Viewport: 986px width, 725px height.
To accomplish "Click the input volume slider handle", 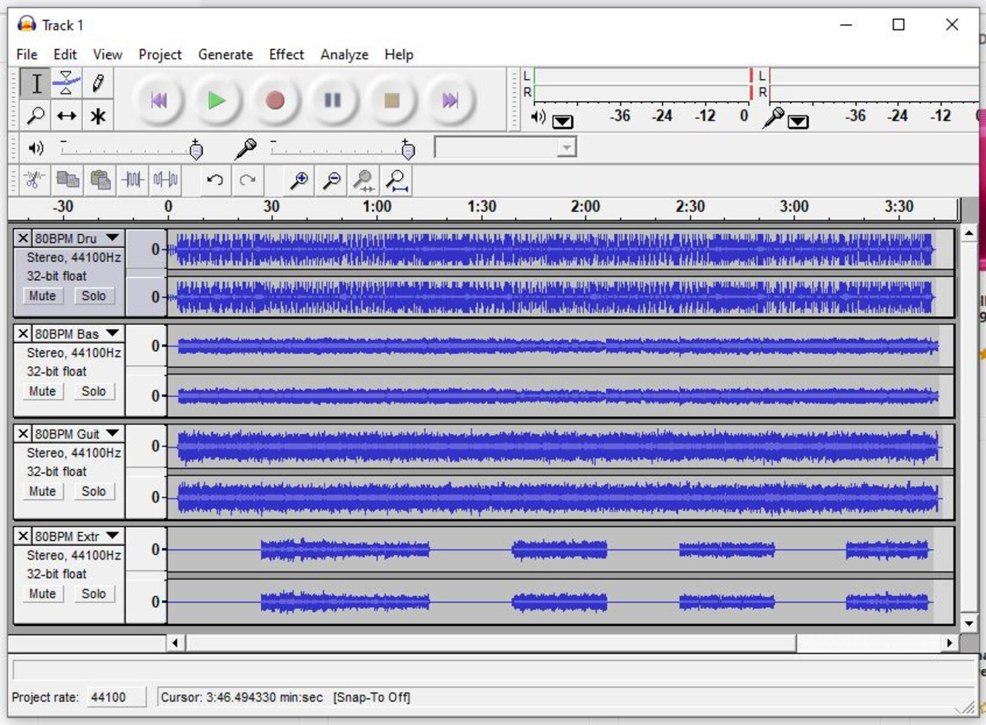I will point(408,149).
